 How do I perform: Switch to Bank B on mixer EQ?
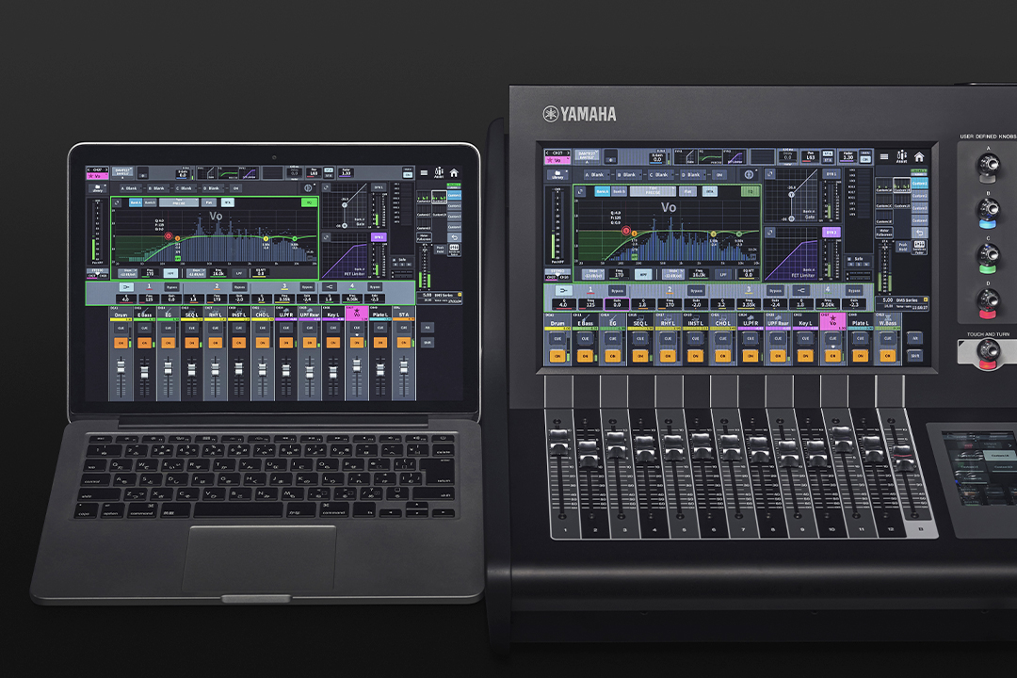[619, 191]
